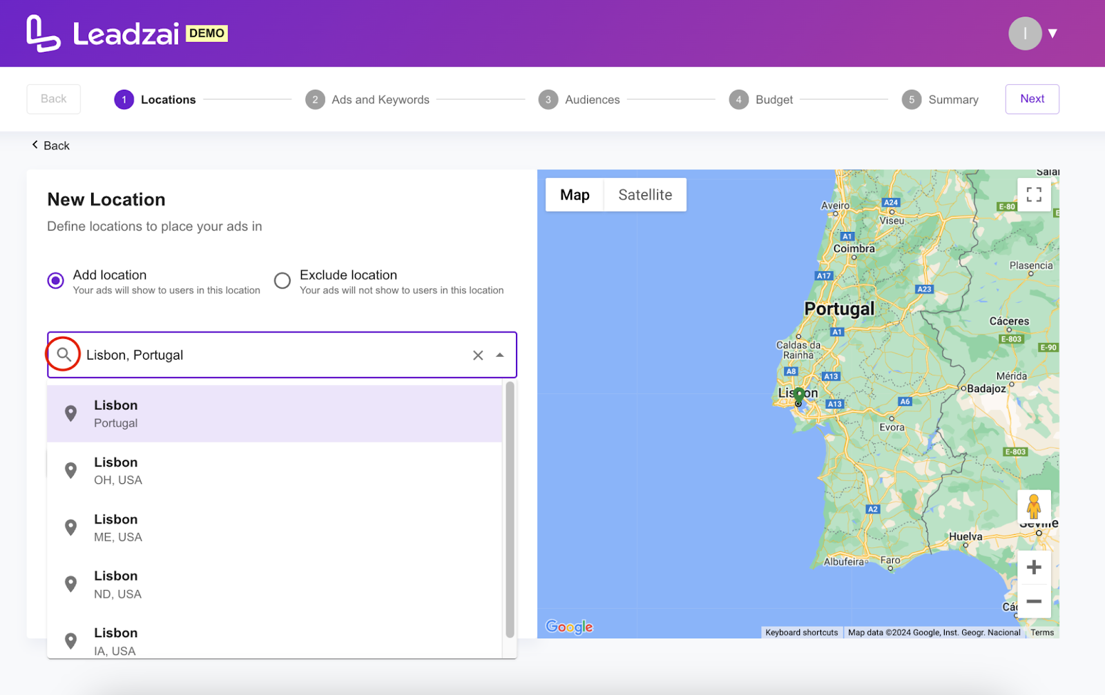
Task: Collapse the location suggestions dropdown
Action: click(x=500, y=355)
